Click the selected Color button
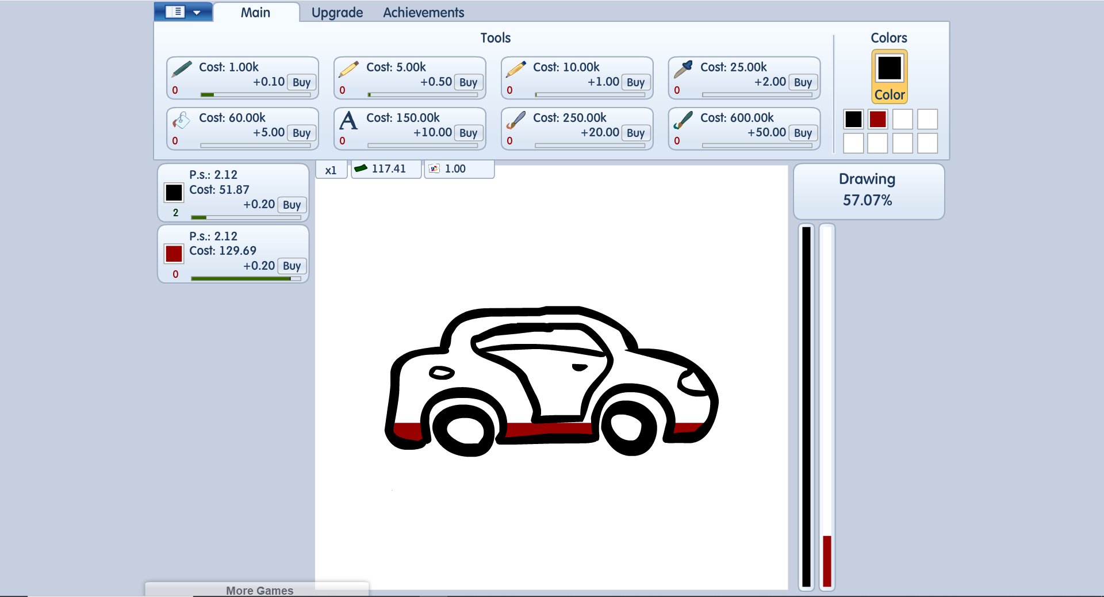Image resolution: width=1104 pixels, height=597 pixels. pos(889,76)
